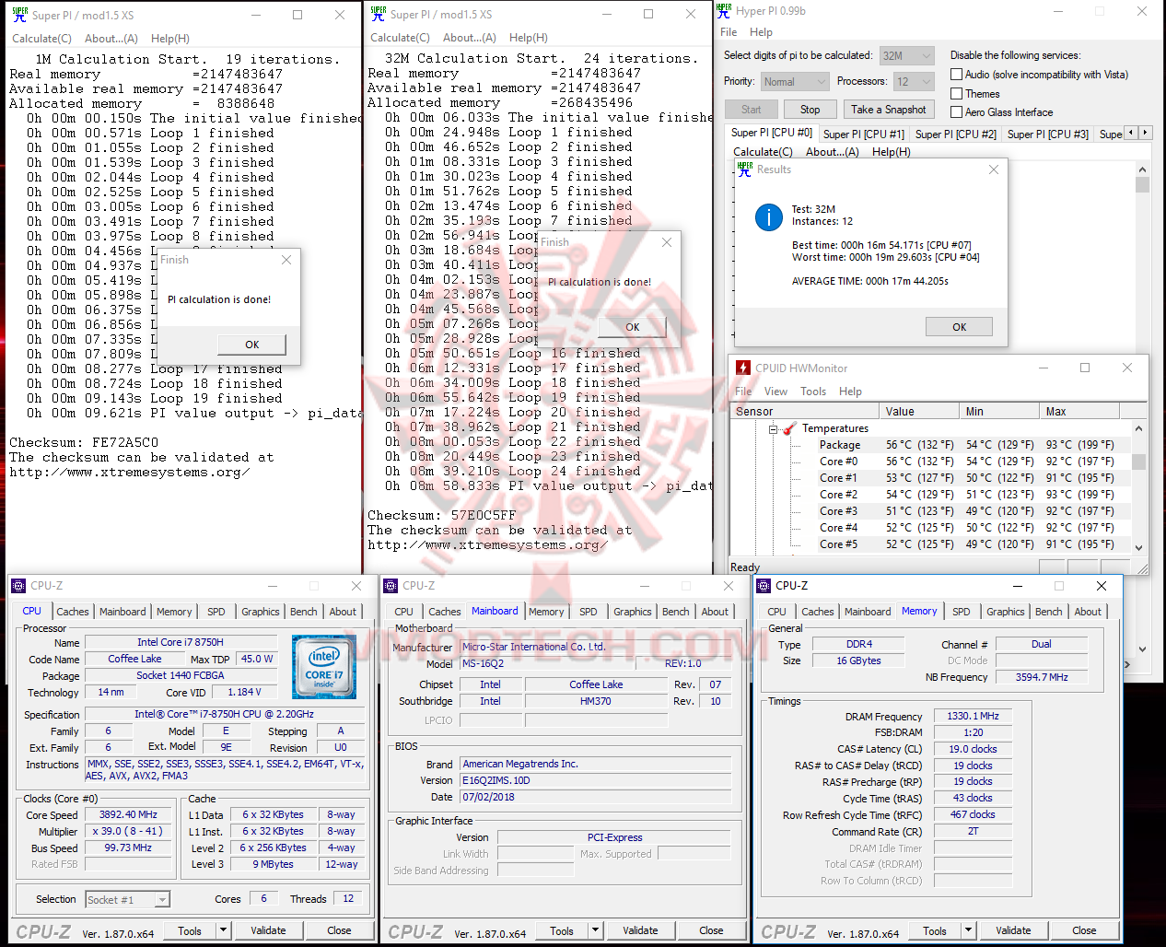This screenshot has height=947, width=1166.
Task: Click the CPU-Z CPU window title icon
Action: pos(18,586)
